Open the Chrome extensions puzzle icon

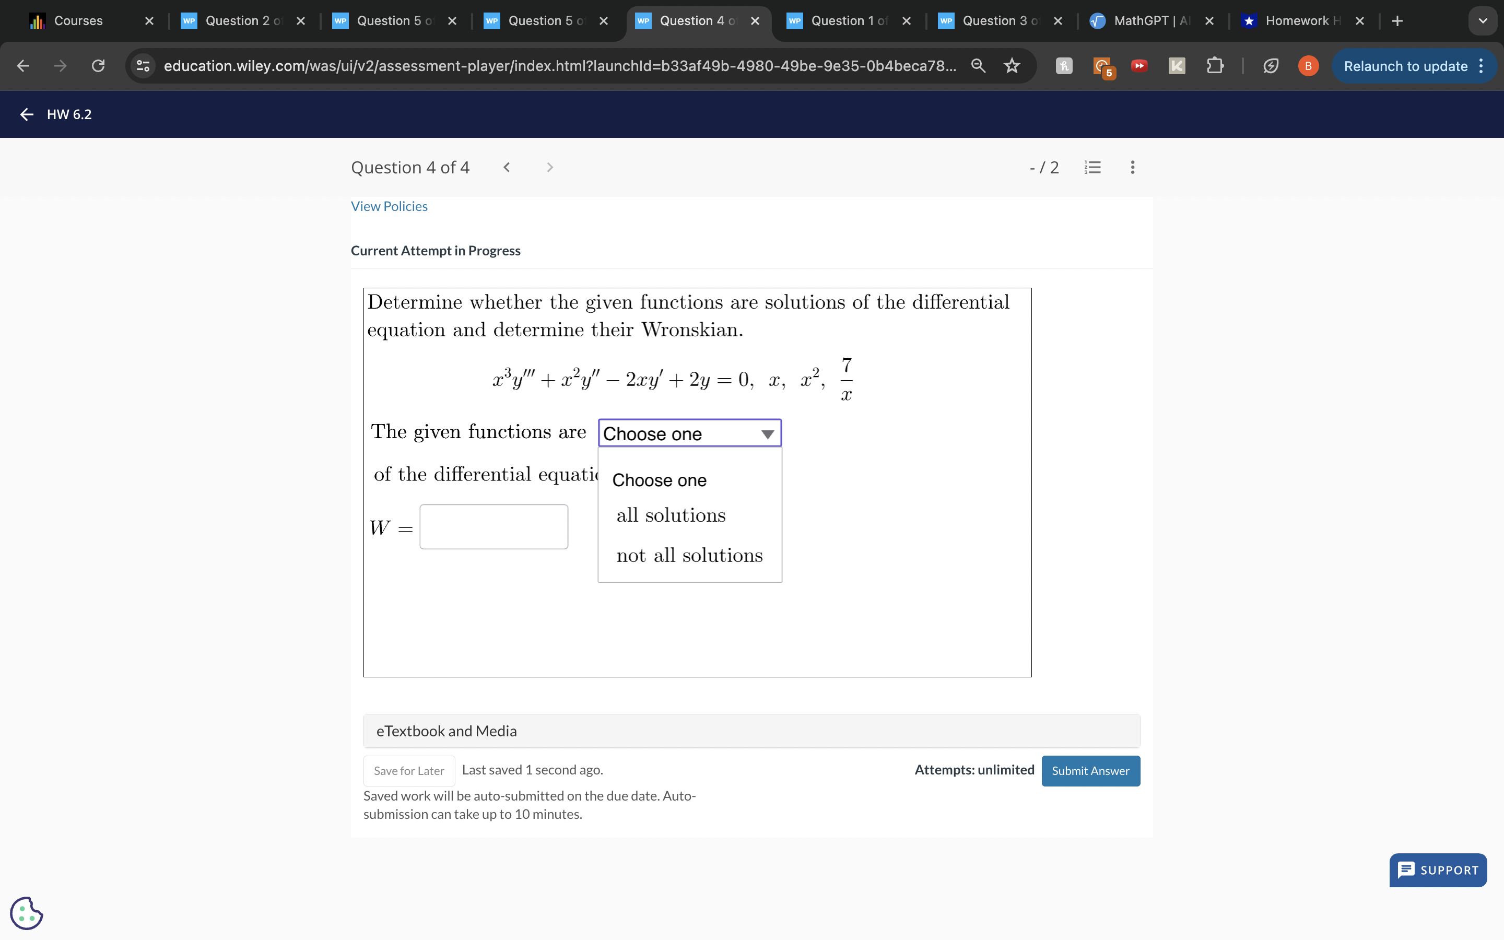pyautogui.click(x=1215, y=66)
